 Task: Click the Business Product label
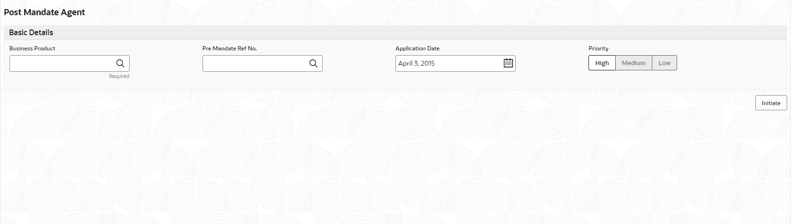32,49
